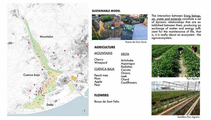Click the SUSTAINABLE MODEL heading

106,11
